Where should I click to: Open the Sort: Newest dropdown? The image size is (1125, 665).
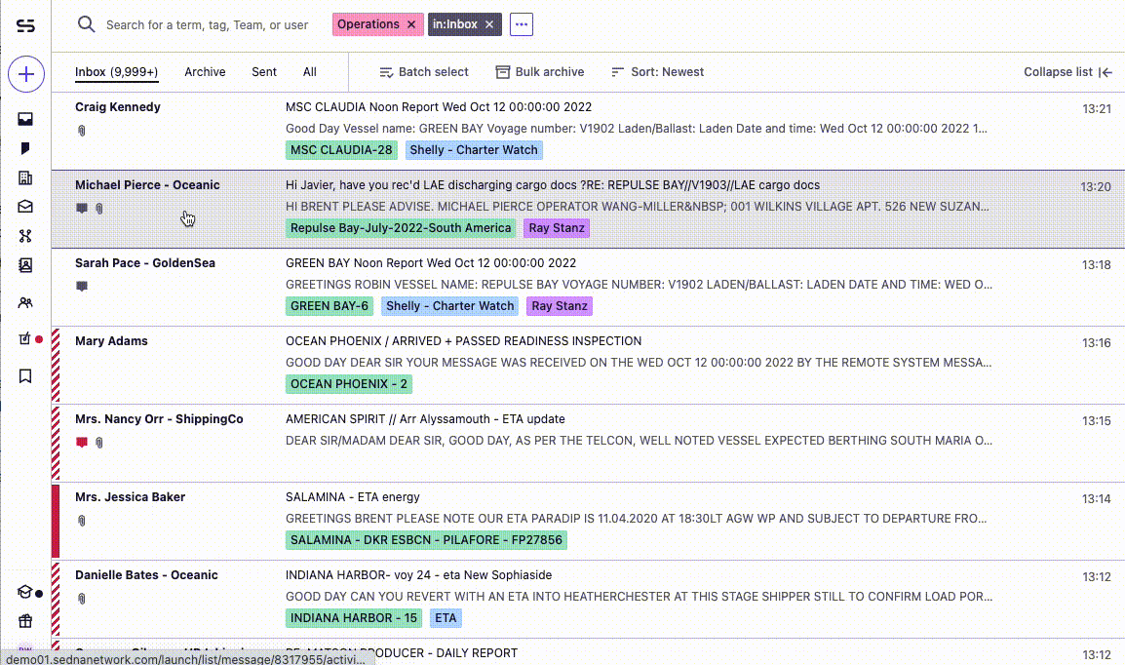point(657,72)
